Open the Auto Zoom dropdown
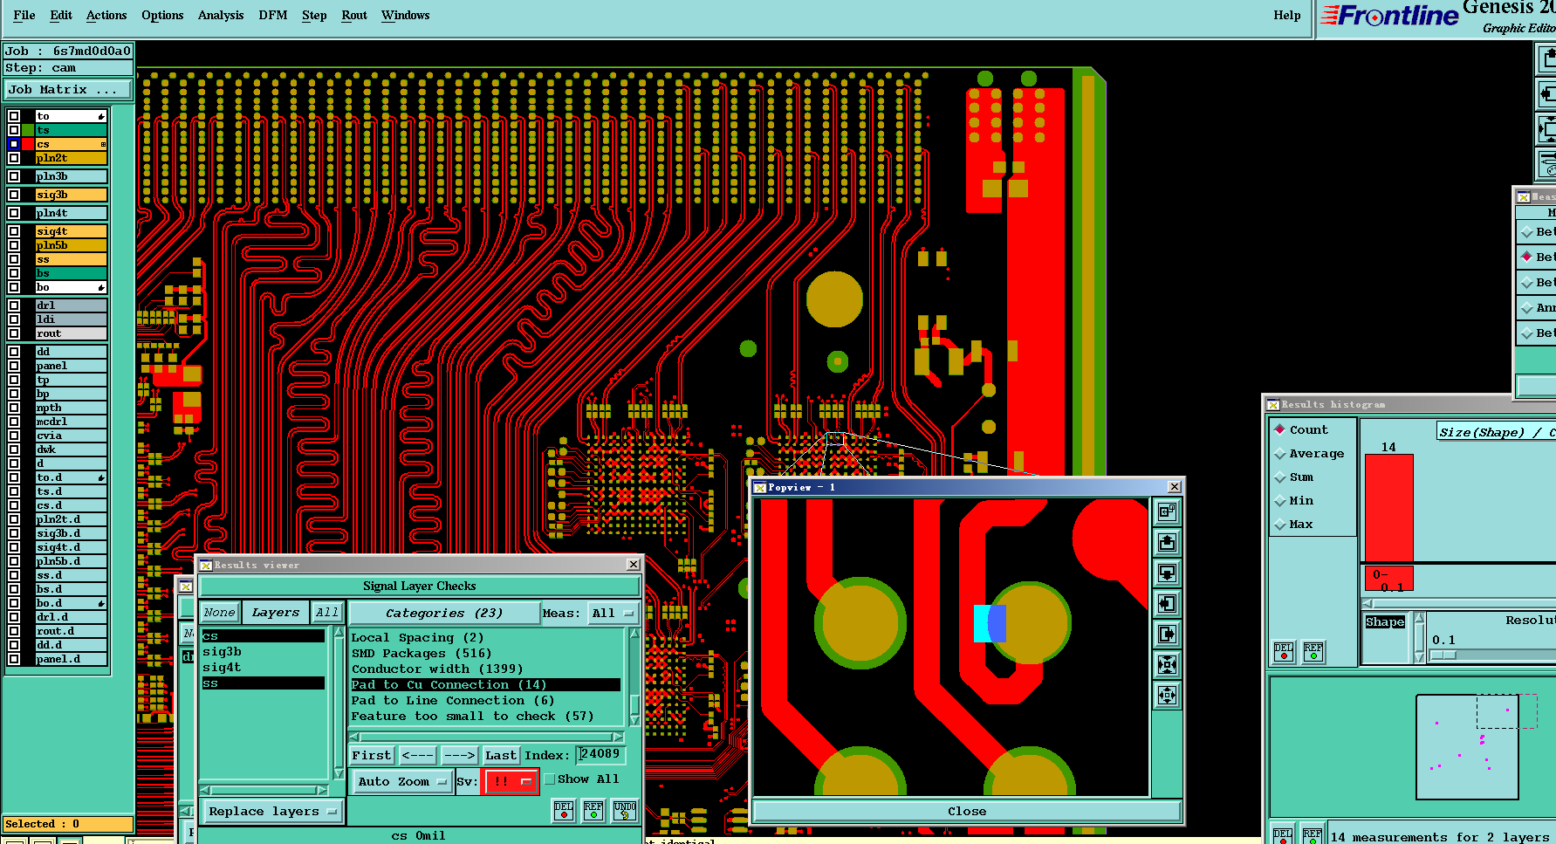1556x844 pixels. tap(402, 781)
